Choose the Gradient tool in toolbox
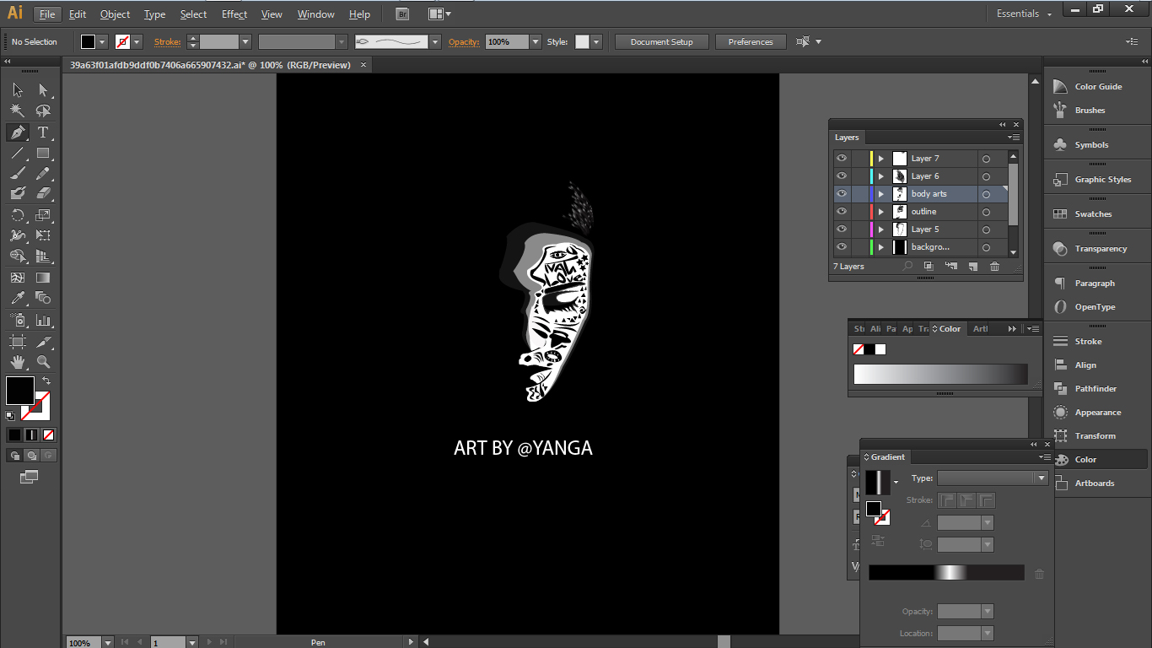This screenshot has height=648, width=1152. click(x=43, y=278)
